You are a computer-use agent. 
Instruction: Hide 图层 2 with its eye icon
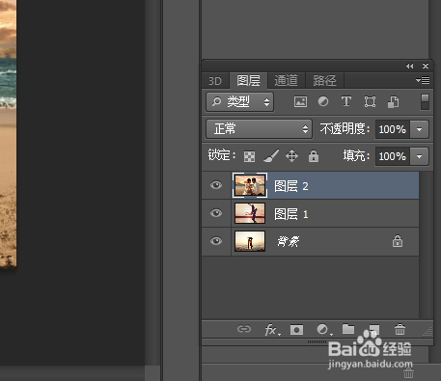[x=216, y=185]
